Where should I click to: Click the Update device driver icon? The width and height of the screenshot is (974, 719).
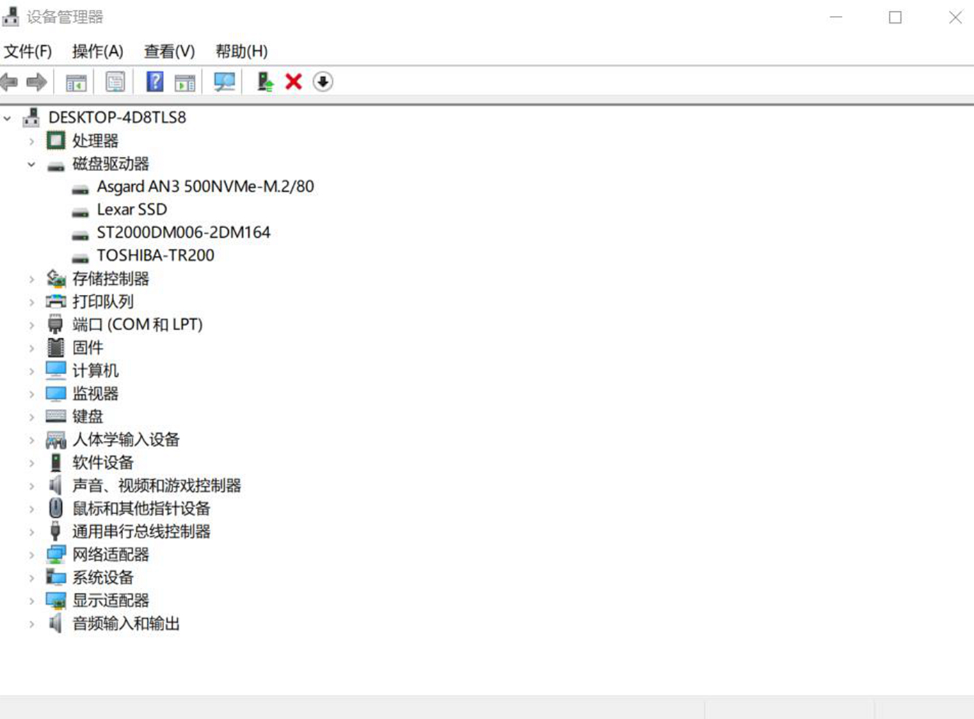coord(265,82)
